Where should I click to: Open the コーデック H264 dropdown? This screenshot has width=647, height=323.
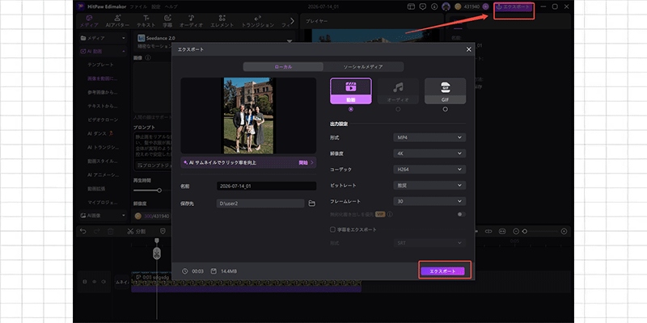[429, 170]
